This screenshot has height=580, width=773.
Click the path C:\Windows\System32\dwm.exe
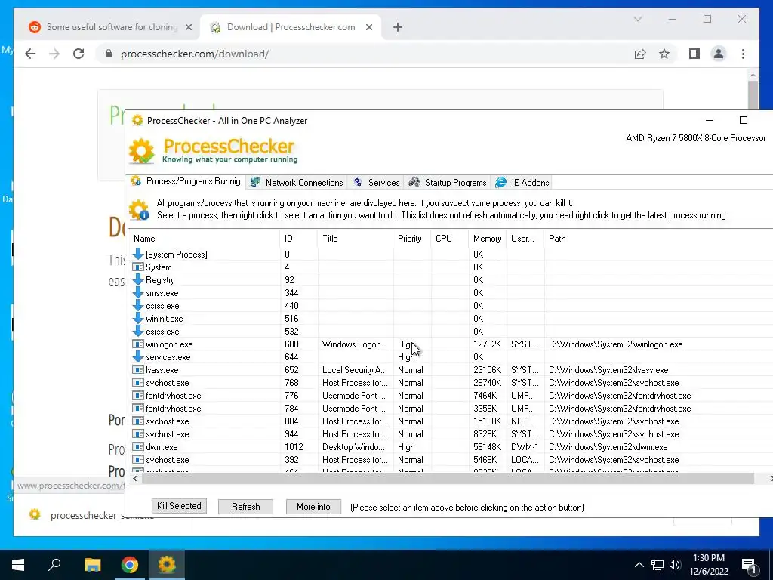pyautogui.click(x=608, y=447)
